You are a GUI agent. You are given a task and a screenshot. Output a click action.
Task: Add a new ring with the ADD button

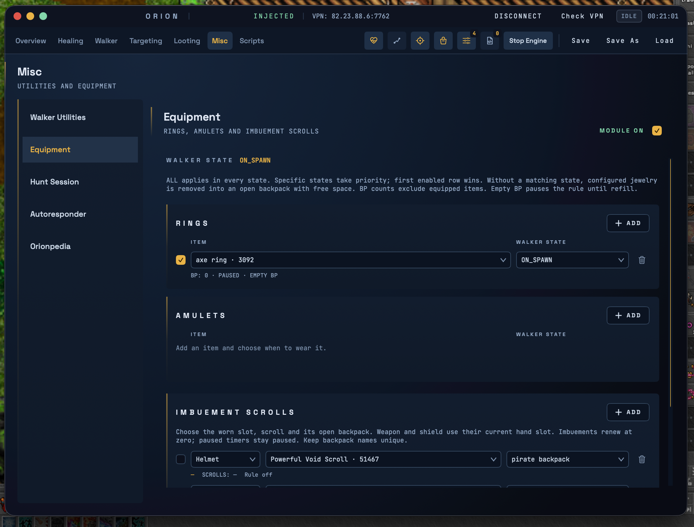pyautogui.click(x=628, y=223)
